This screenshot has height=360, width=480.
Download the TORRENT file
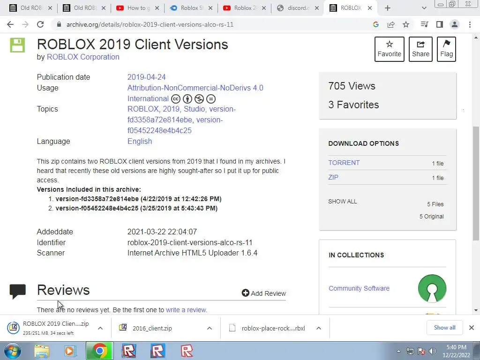344,163
